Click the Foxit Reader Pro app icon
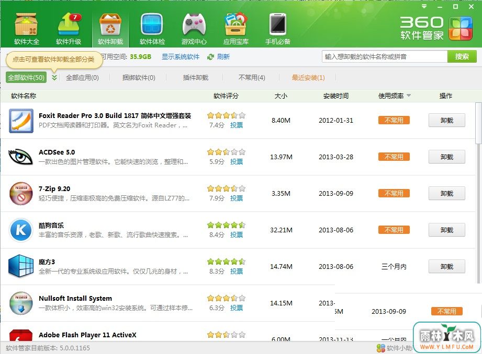The width and height of the screenshot is (482, 354). [x=21, y=121]
